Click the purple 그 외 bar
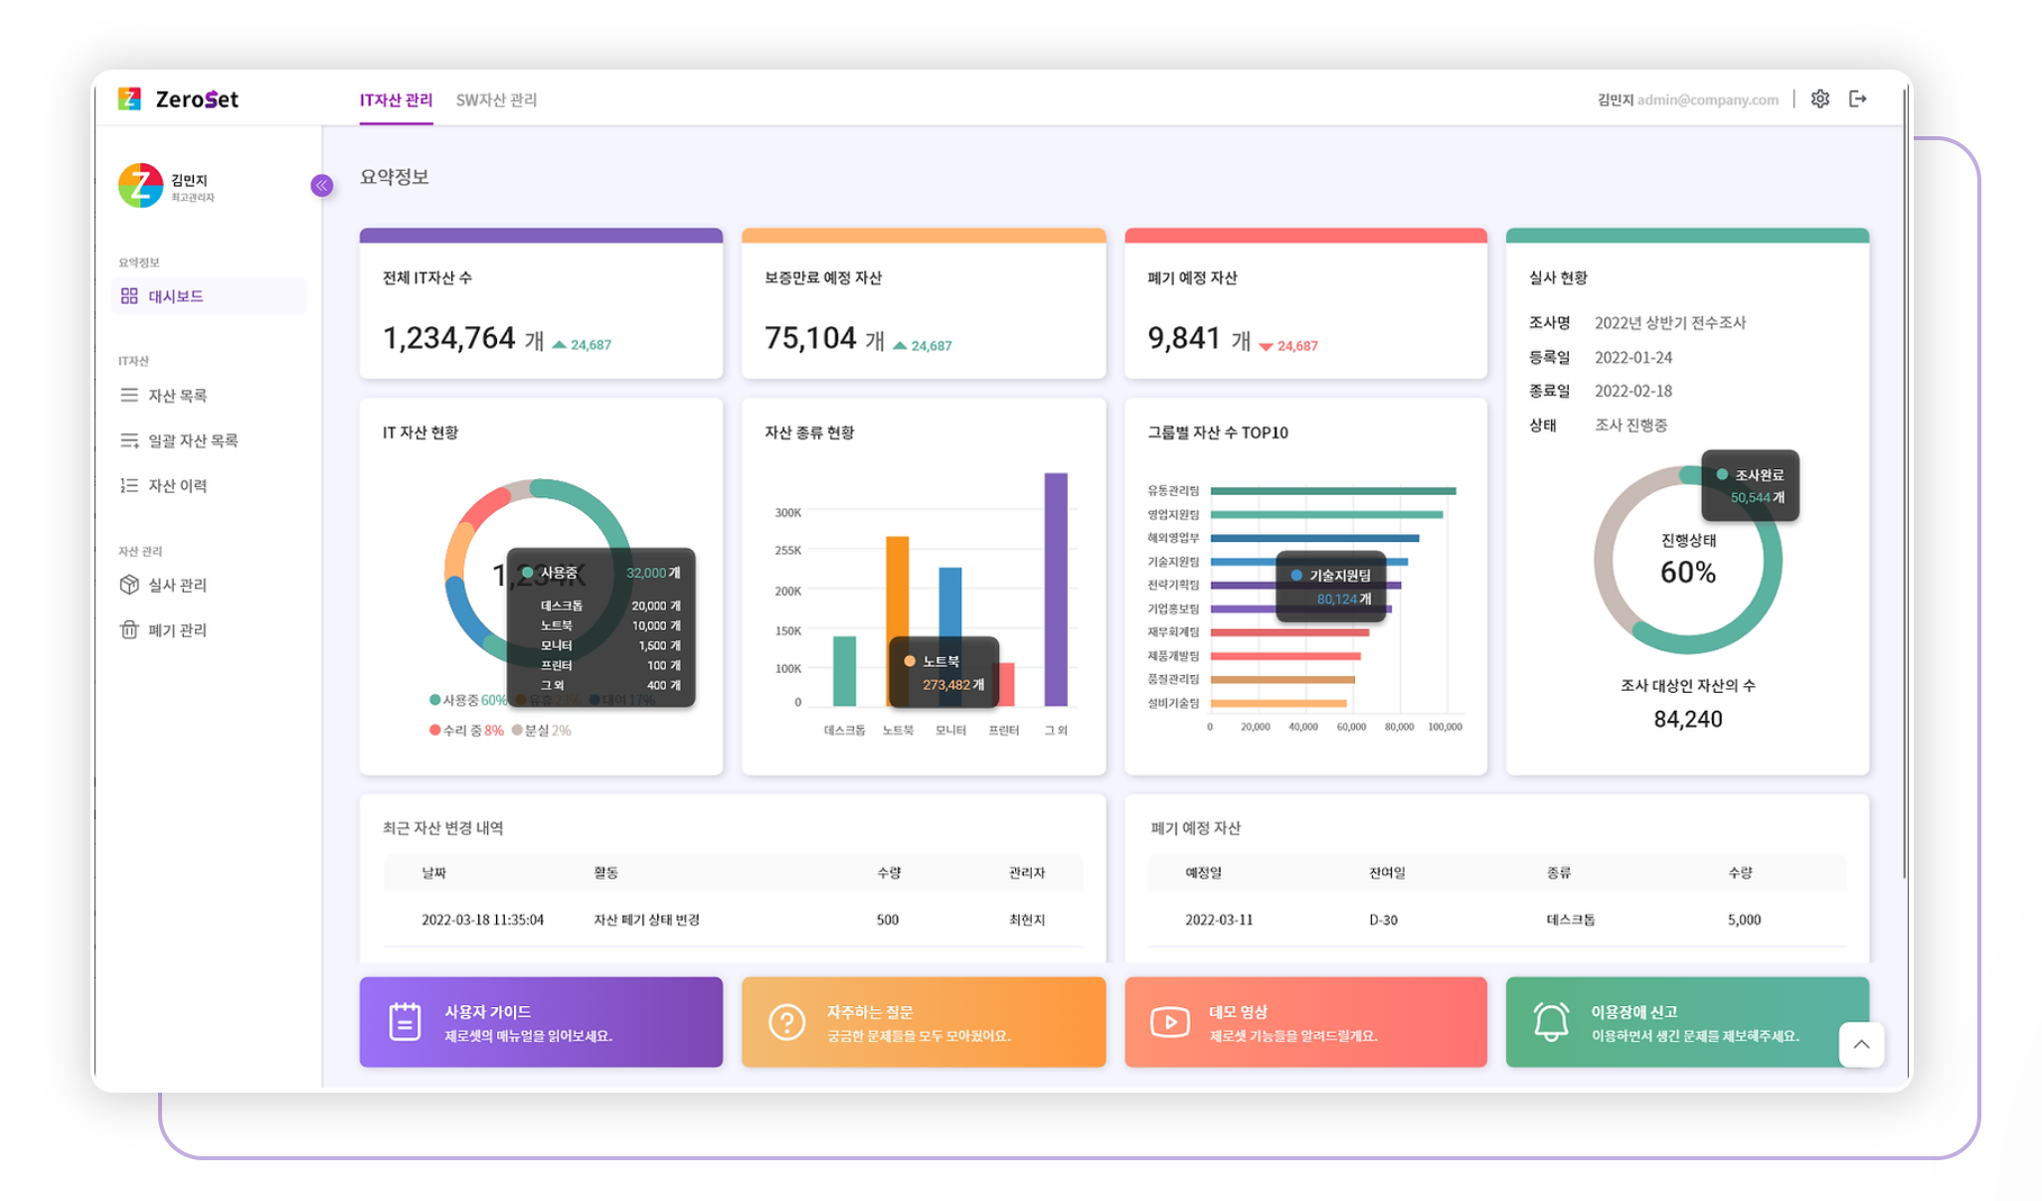Screen dimensions: 2042x1201 point(1055,589)
